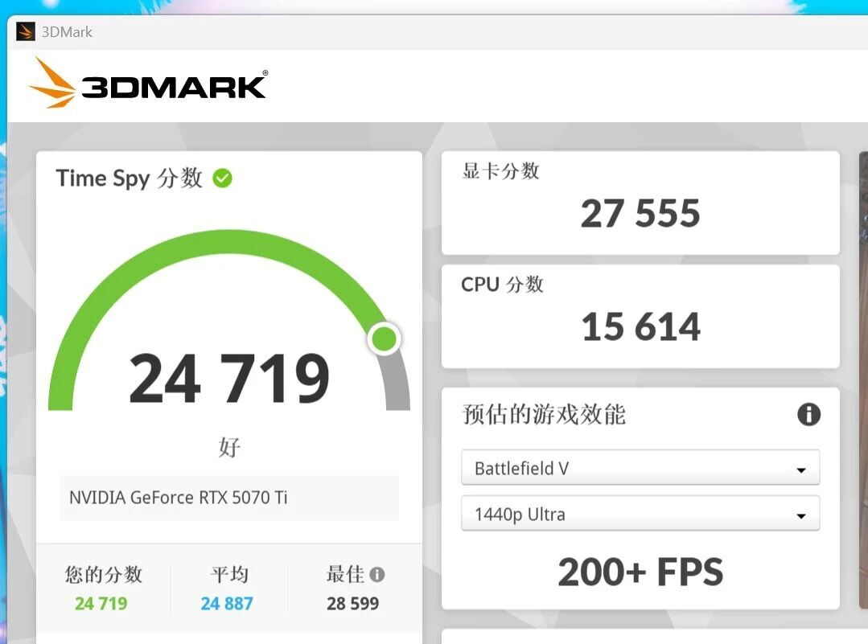The height and width of the screenshot is (644, 868).
Task: Open the Battlefield V game dropdown
Action: point(640,468)
